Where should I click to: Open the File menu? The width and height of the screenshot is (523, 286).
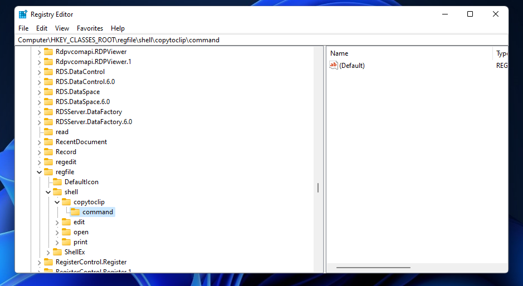tap(23, 28)
